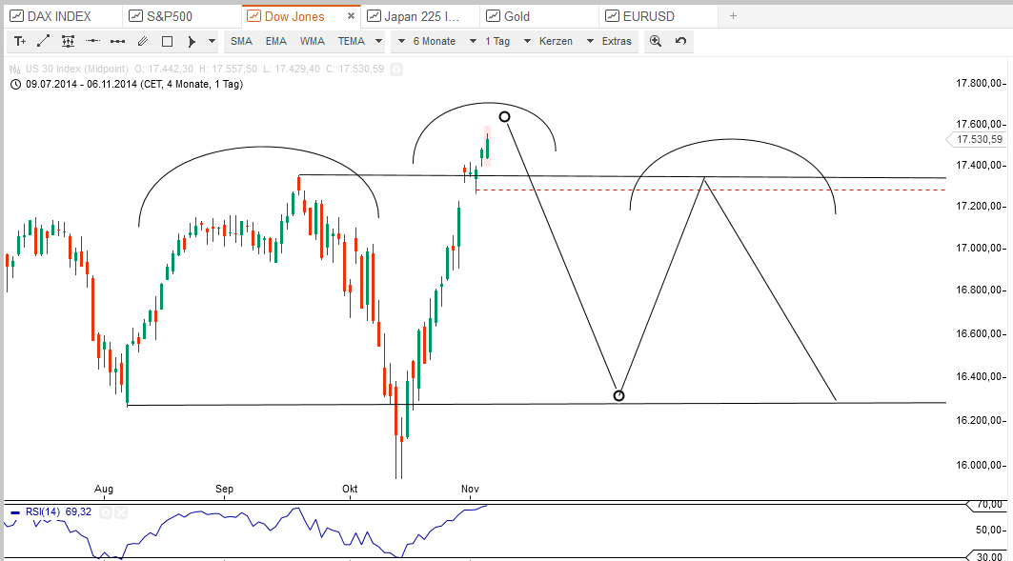Select the freehand pencil tool
1013x561 pixels.
142,41
